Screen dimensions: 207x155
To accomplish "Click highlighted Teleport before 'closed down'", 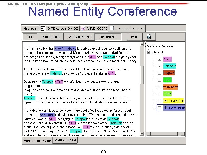I will click(76, 131).
